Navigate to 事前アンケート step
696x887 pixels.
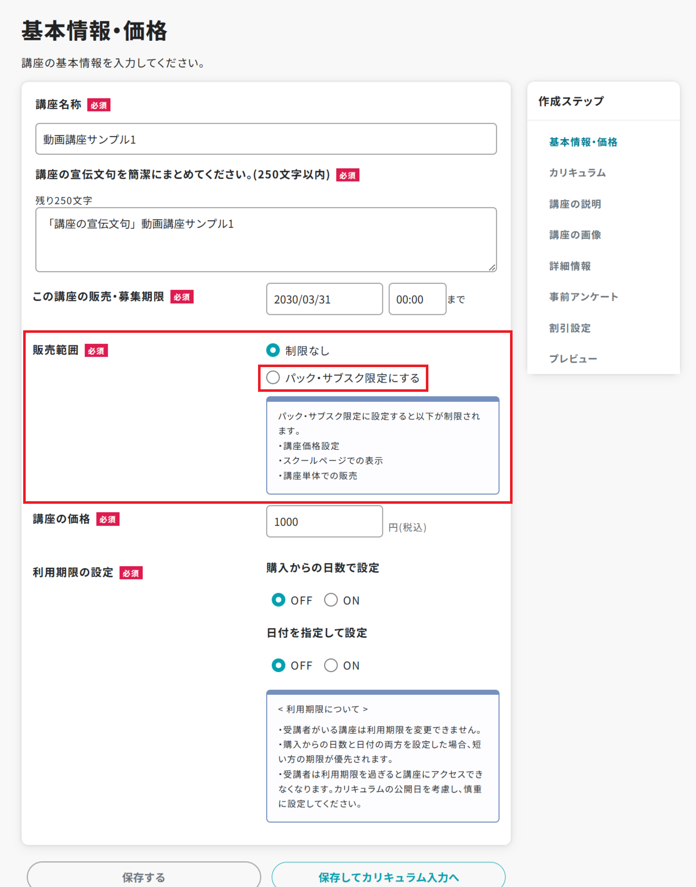(x=584, y=297)
